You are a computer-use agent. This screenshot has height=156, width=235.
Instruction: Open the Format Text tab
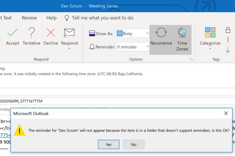[6, 18]
